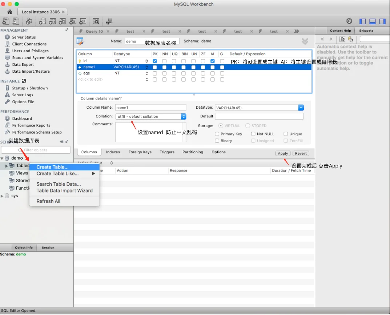Image resolution: width=390 pixels, height=315 pixels.
Task: Click the Default value input field
Action: coord(259,116)
